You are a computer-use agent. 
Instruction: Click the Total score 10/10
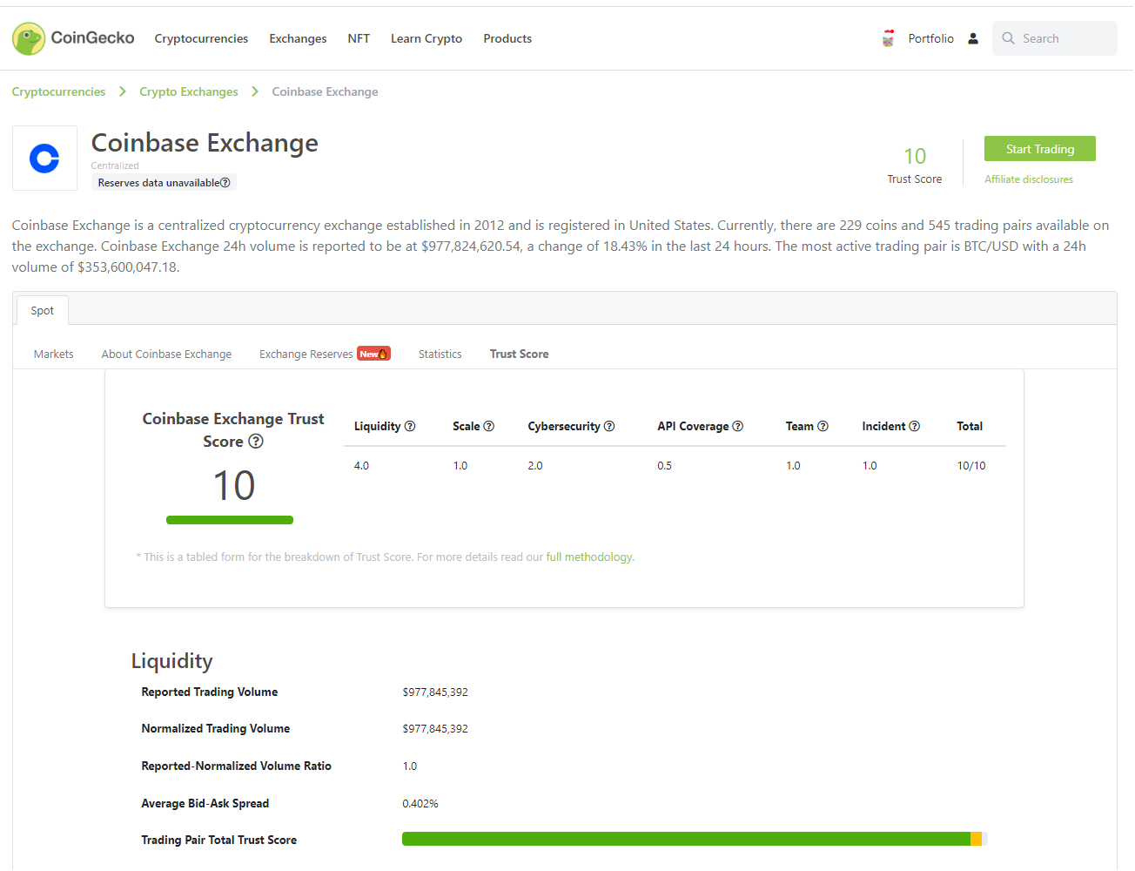971,466
